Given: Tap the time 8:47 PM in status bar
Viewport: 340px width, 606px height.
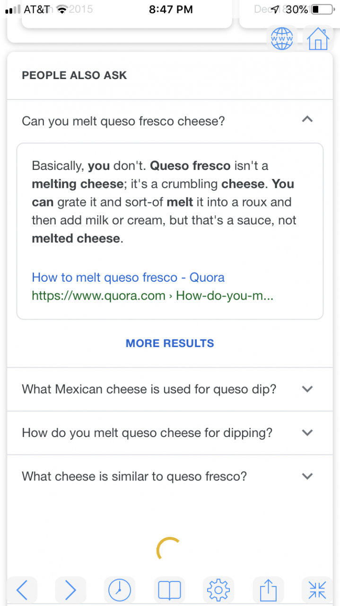Looking at the screenshot, I should pos(171,9).
